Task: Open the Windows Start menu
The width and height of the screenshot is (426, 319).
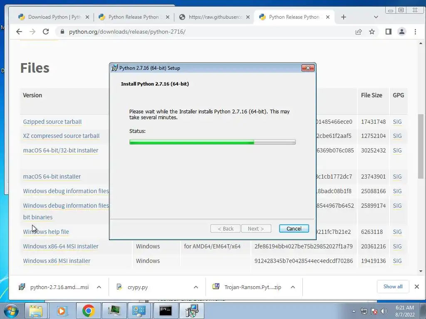Action: click(11, 311)
